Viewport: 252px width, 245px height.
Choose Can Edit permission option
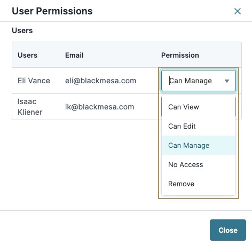tap(199, 126)
